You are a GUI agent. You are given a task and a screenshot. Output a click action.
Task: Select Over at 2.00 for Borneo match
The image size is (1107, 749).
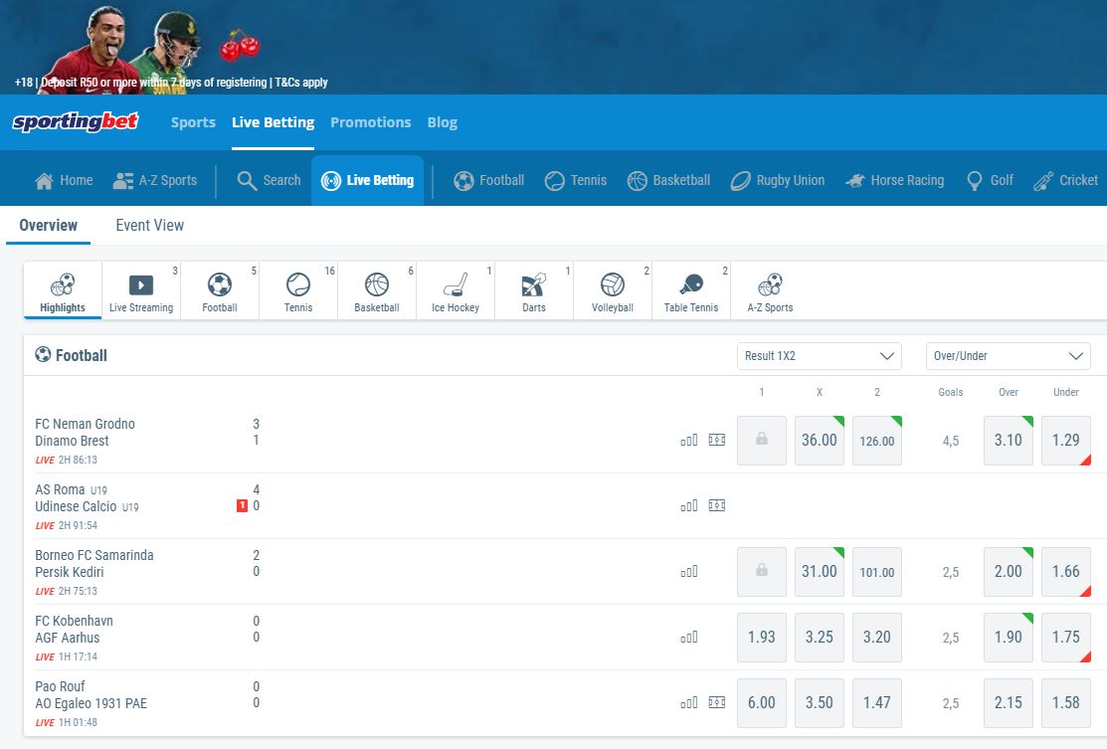click(x=1009, y=572)
